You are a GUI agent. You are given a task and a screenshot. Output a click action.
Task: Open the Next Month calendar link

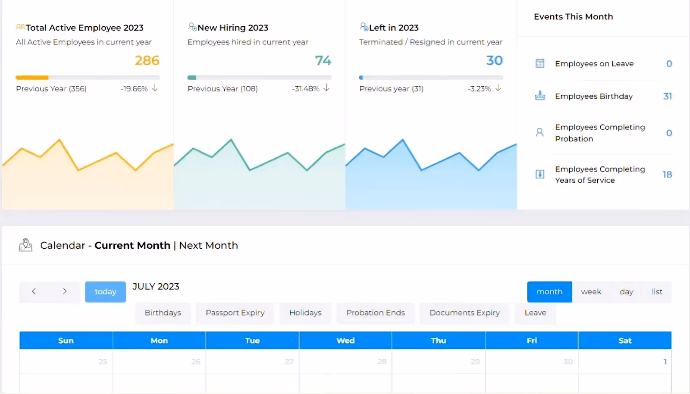coord(208,245)
